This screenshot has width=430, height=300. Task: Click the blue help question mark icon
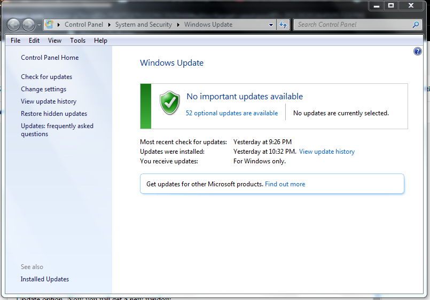(x=417, y=51)
